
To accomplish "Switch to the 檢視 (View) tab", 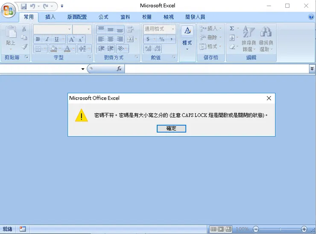I will pyautogui.click(x=169, y=17).
